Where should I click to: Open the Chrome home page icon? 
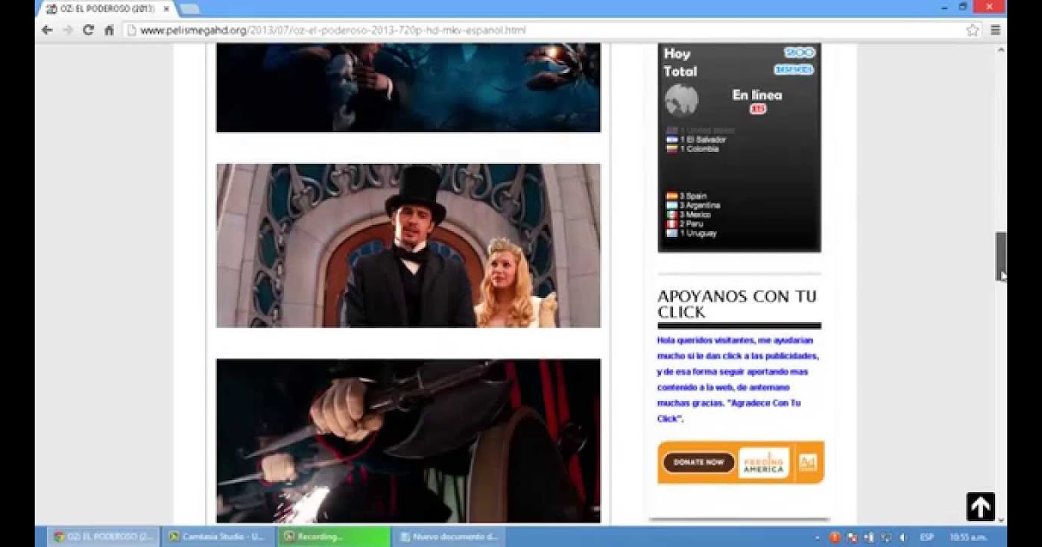[x=109, y=30]
